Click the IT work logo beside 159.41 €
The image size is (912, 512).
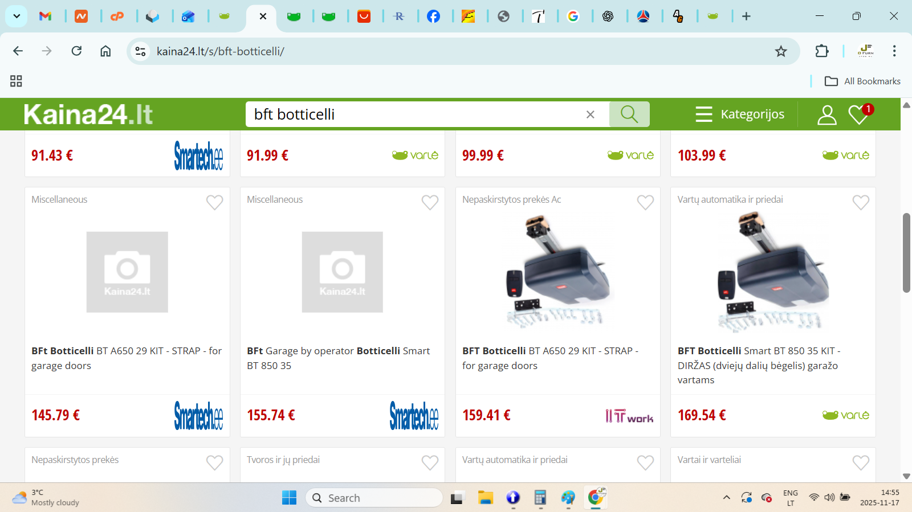(x=629, y=416)
